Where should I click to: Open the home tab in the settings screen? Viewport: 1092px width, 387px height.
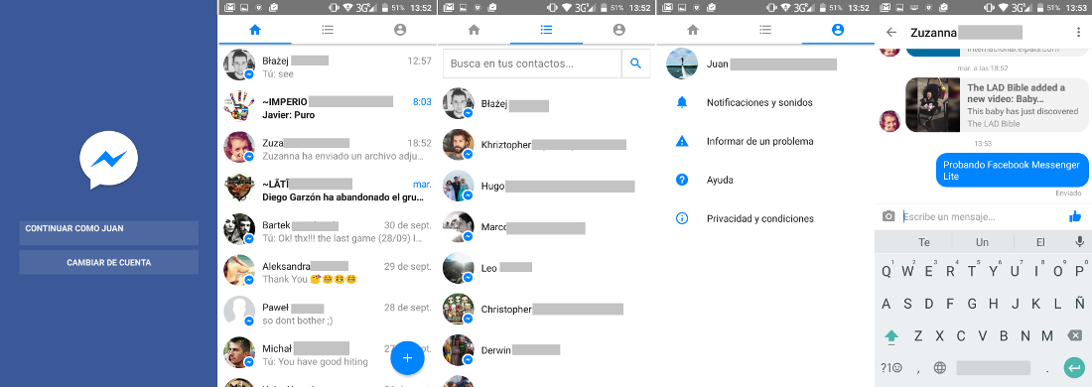692,30
